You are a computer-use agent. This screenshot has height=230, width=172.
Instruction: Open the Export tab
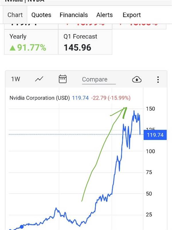pos(132,15)
